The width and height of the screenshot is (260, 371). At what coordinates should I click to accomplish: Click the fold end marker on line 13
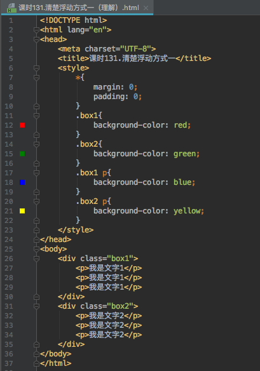(36, 135)
